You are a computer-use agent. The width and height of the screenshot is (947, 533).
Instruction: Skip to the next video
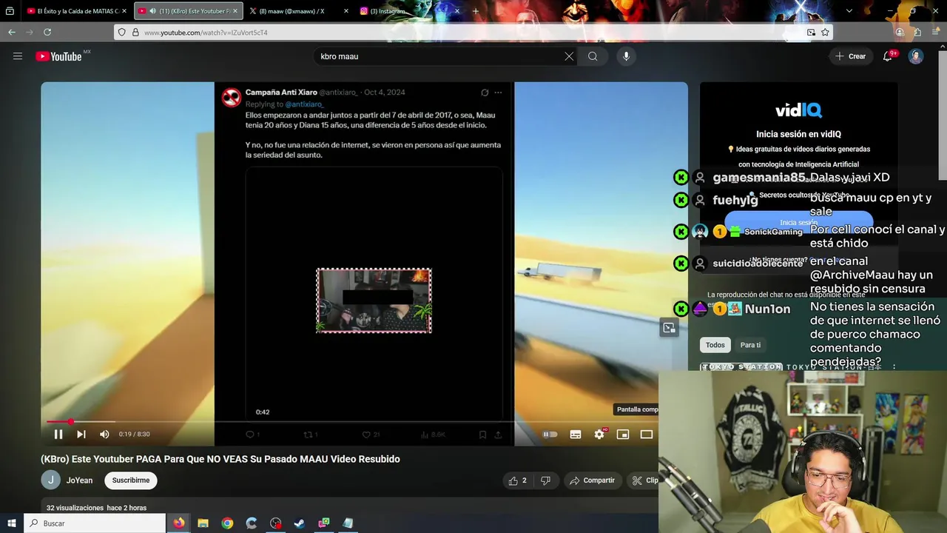tap(81, 435)
